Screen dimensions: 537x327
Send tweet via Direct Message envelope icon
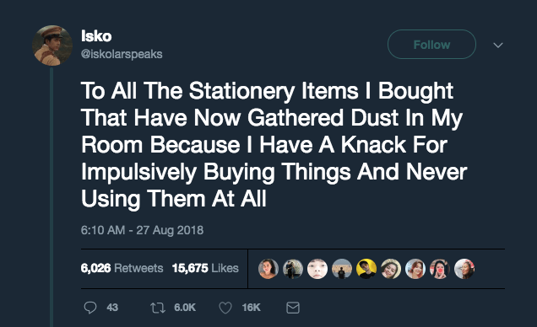tap(293, 308)
